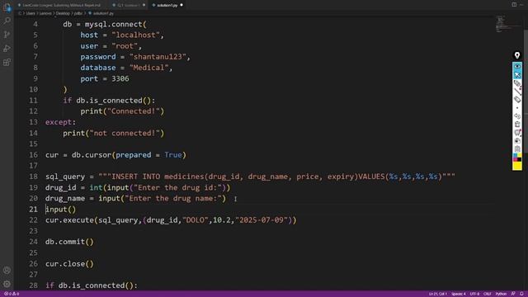Image resolution: width=528 pixels, height=297 pixels.
Task: Open the editor More Actions menu
Action: [x=521, y=5]
